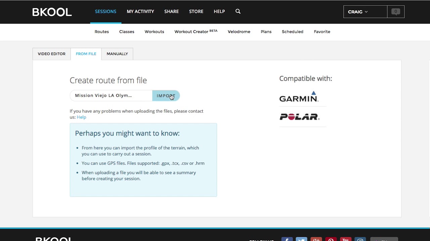Image resolution: width=430 pixels, height=241 pixels.
Task: Click the Garmin logo
Action: (299, 96)
